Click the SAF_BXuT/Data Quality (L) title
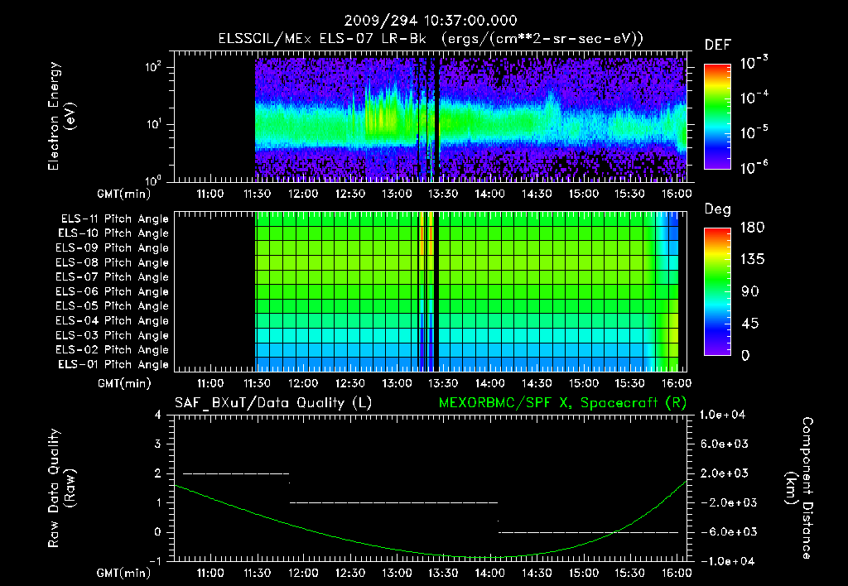Viewport: 848px width, 586px height. point(273,403)
